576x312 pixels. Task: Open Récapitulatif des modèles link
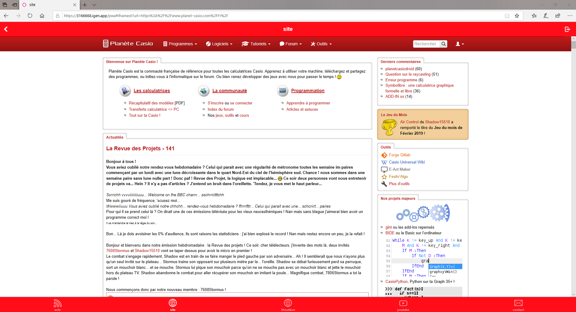[x=151, y=103]
